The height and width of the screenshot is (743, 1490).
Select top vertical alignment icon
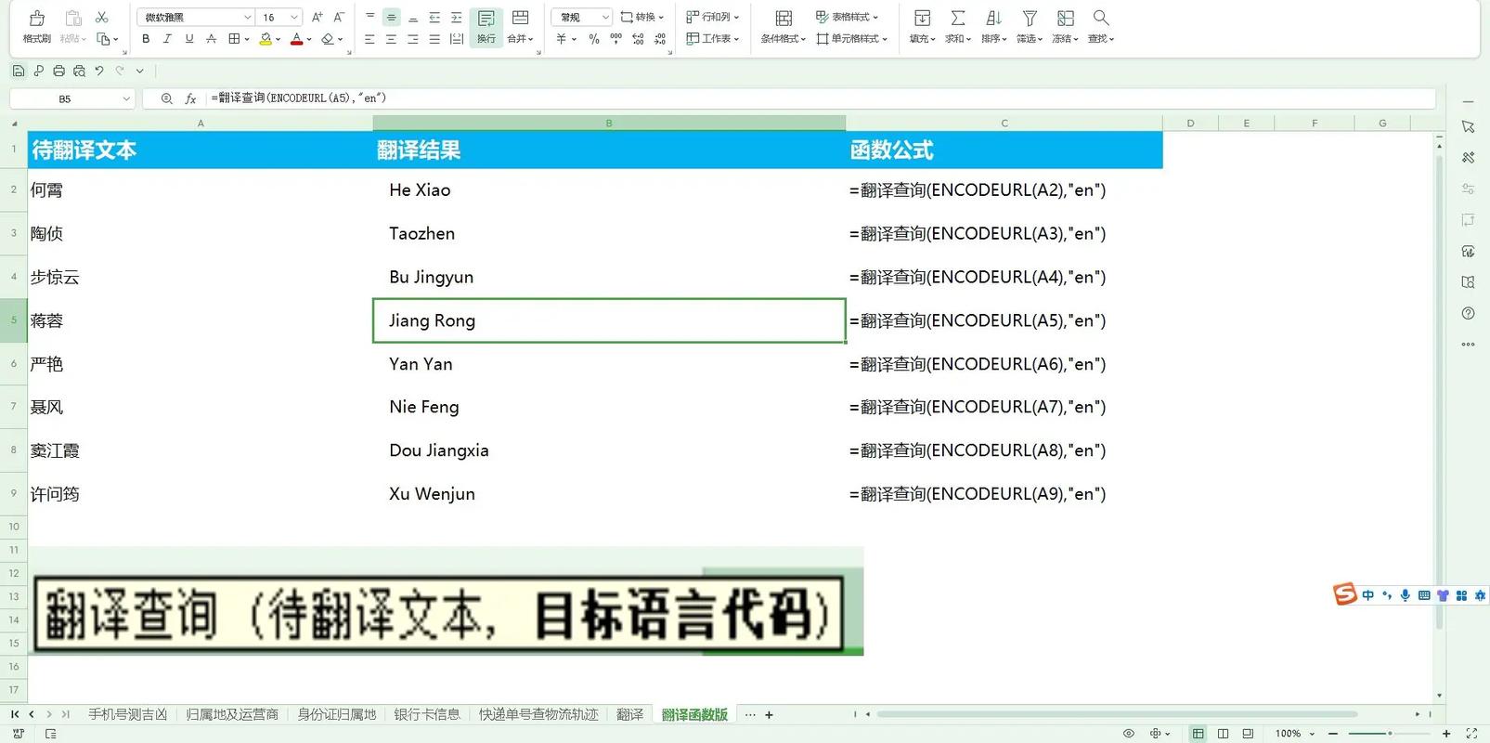coord(370,18)
